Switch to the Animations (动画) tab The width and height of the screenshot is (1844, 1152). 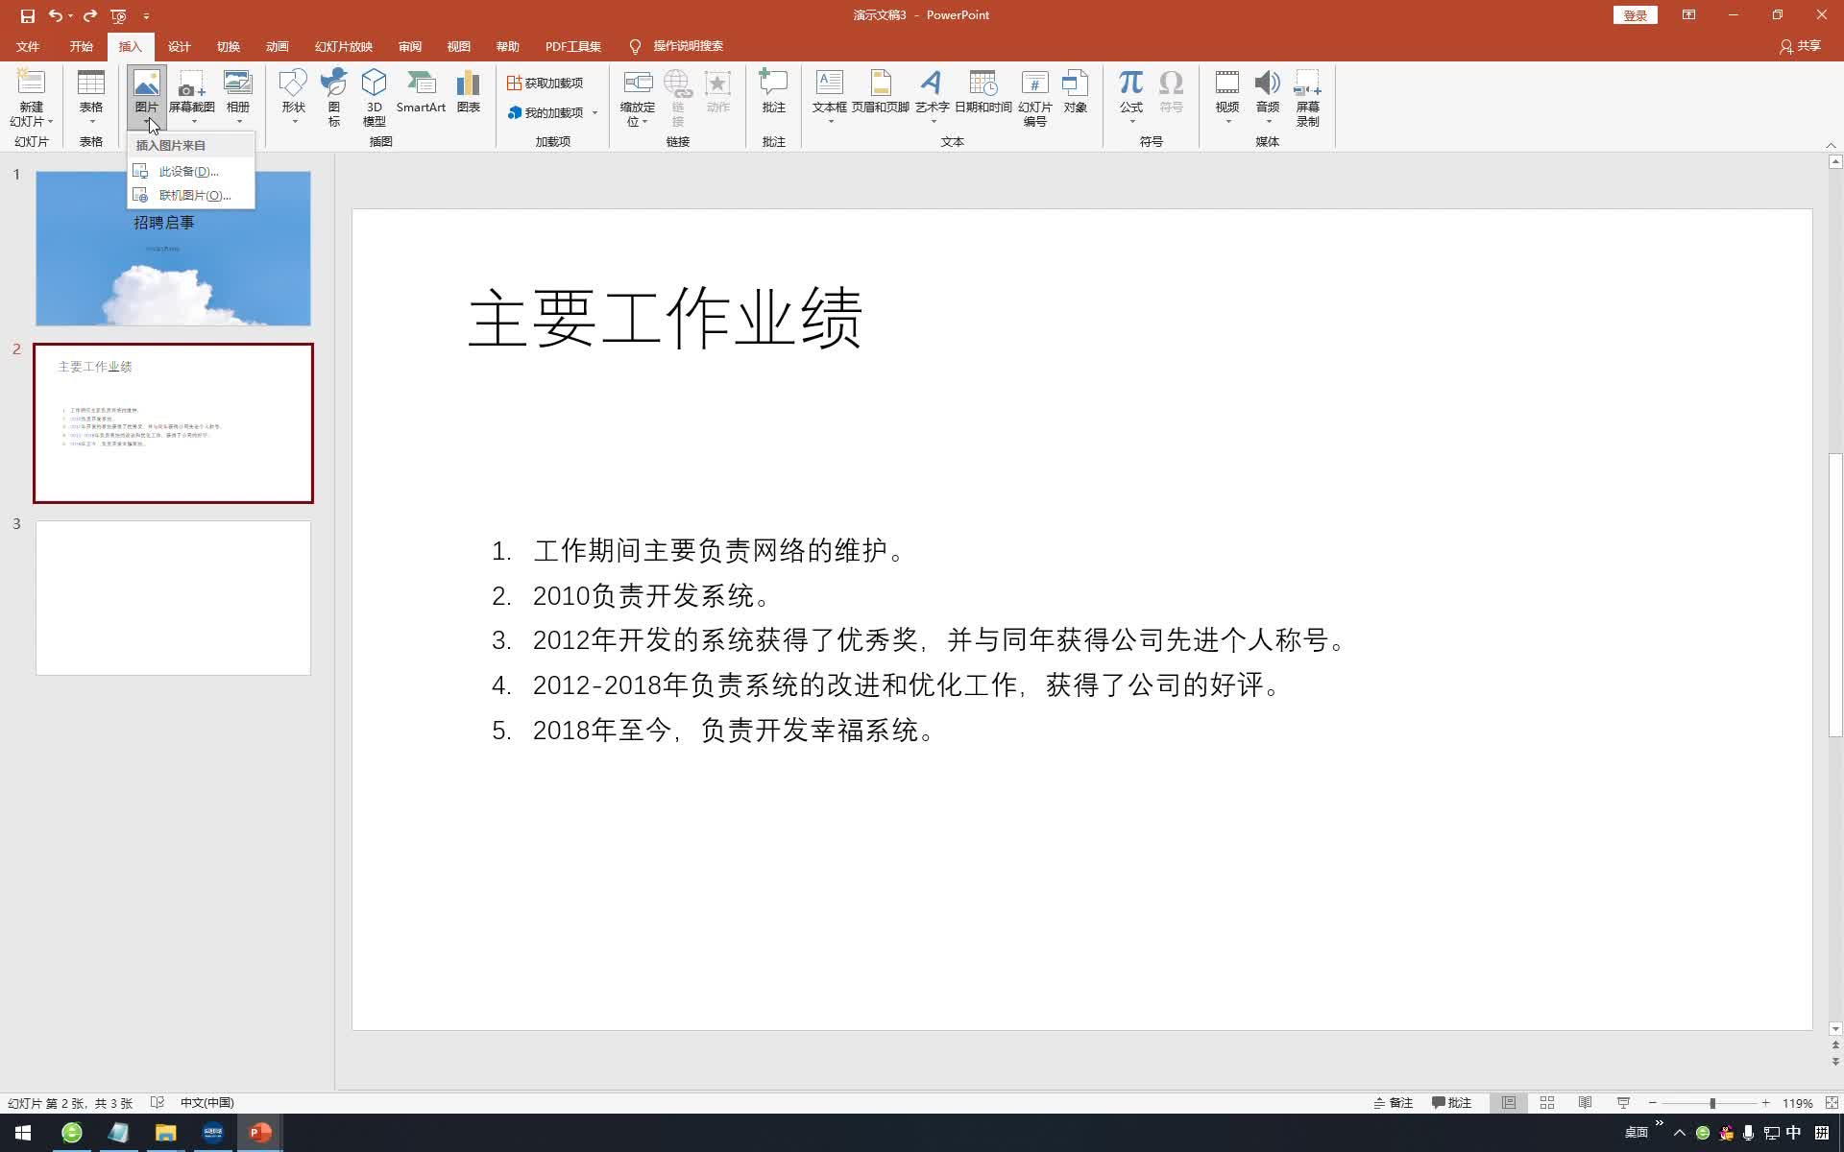(277, 46)
